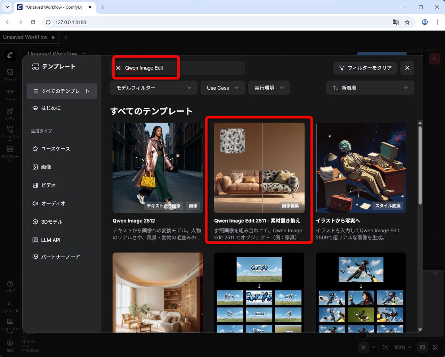This screenshot has height=357, width=445.
Task: Open the 新着順 sort dropdown
Action: pyautogui.click(x=370, y=88)
